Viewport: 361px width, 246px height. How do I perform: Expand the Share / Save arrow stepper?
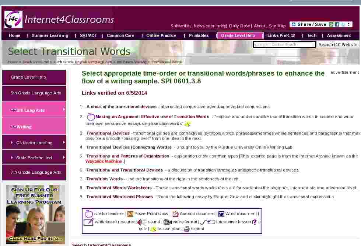pyautogui.click(x=349, y=24)
